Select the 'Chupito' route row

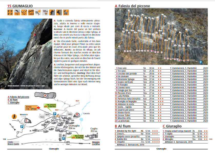(137, 142)
